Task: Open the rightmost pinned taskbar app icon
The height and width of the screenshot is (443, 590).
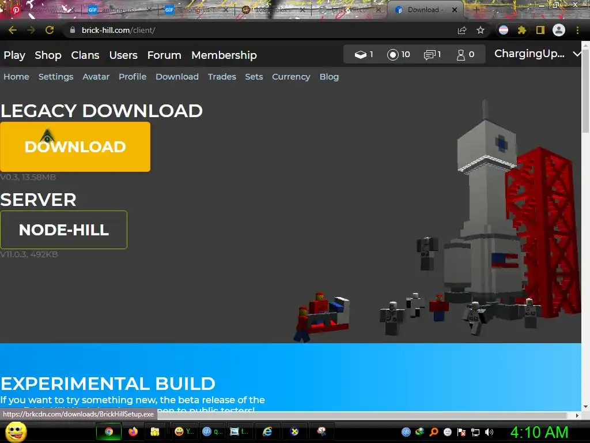Action: point(321,431)
